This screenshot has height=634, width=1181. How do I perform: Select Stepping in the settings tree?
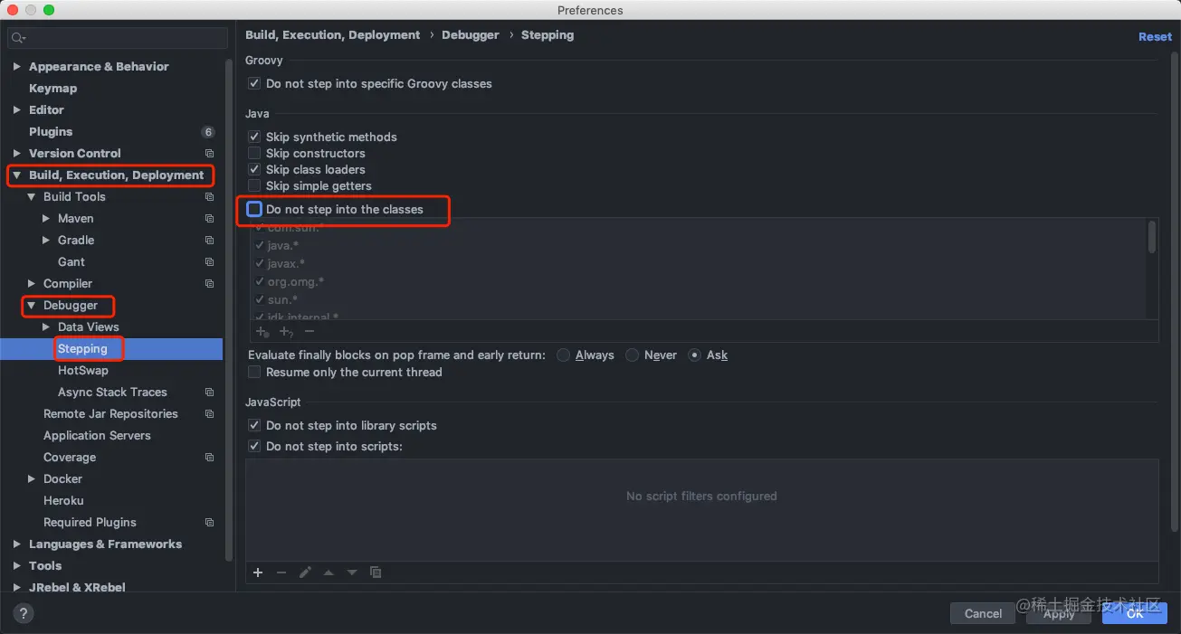tap(82, 349)
